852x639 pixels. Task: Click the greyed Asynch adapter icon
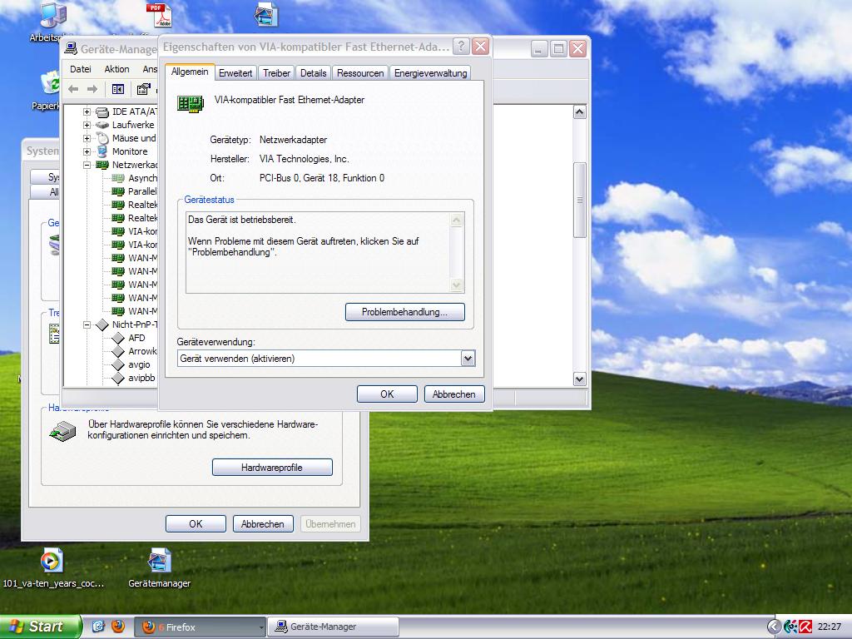click(118, 178)
